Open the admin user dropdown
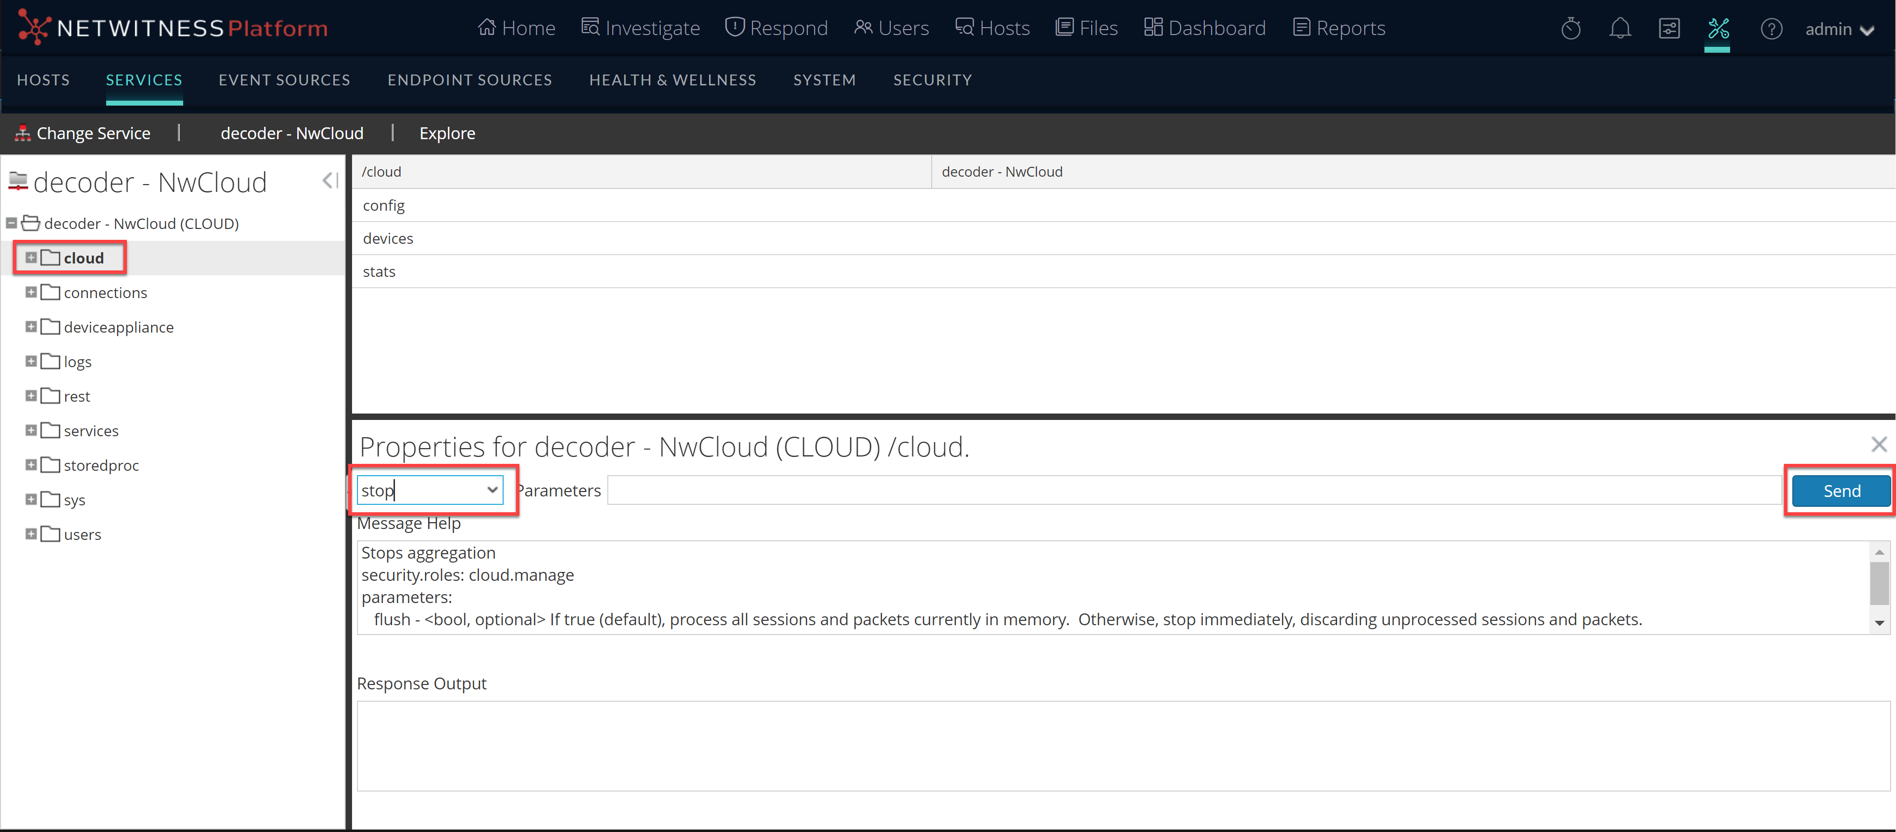 tap(1839, 29)
